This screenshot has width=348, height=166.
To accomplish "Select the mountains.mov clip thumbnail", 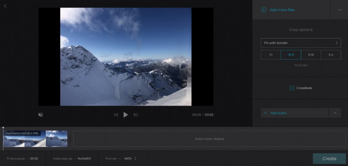I will tap(35, 139).
